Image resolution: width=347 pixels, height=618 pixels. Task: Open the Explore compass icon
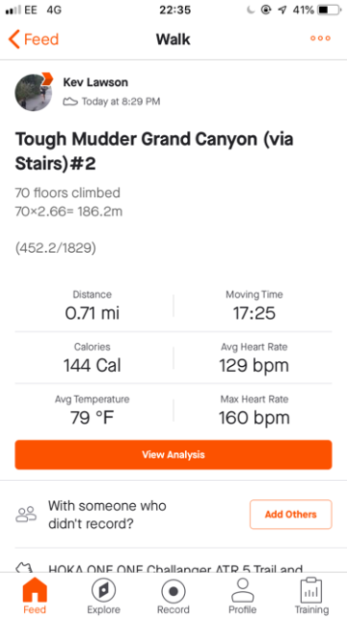pyautogui.click(x=103, y=591)
